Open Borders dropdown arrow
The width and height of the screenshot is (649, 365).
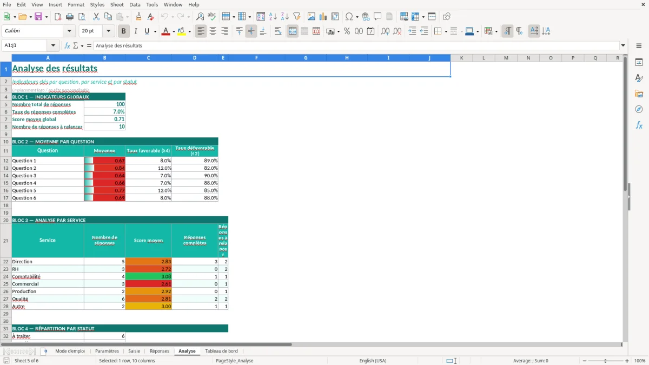click(x=446, y=31)
